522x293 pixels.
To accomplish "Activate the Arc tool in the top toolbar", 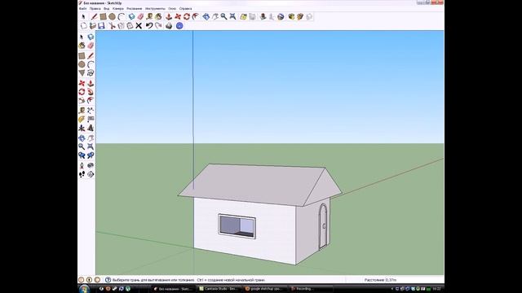I will (122, 16).
